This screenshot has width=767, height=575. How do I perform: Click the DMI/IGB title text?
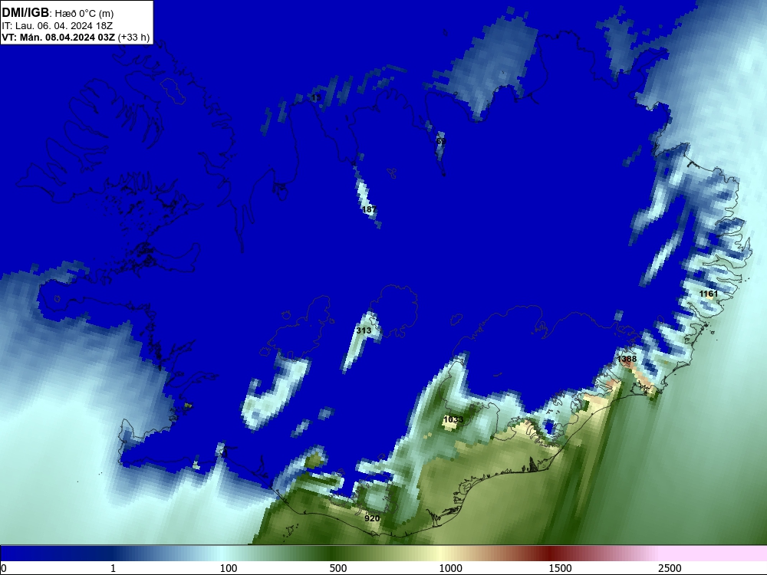point(25,12)
